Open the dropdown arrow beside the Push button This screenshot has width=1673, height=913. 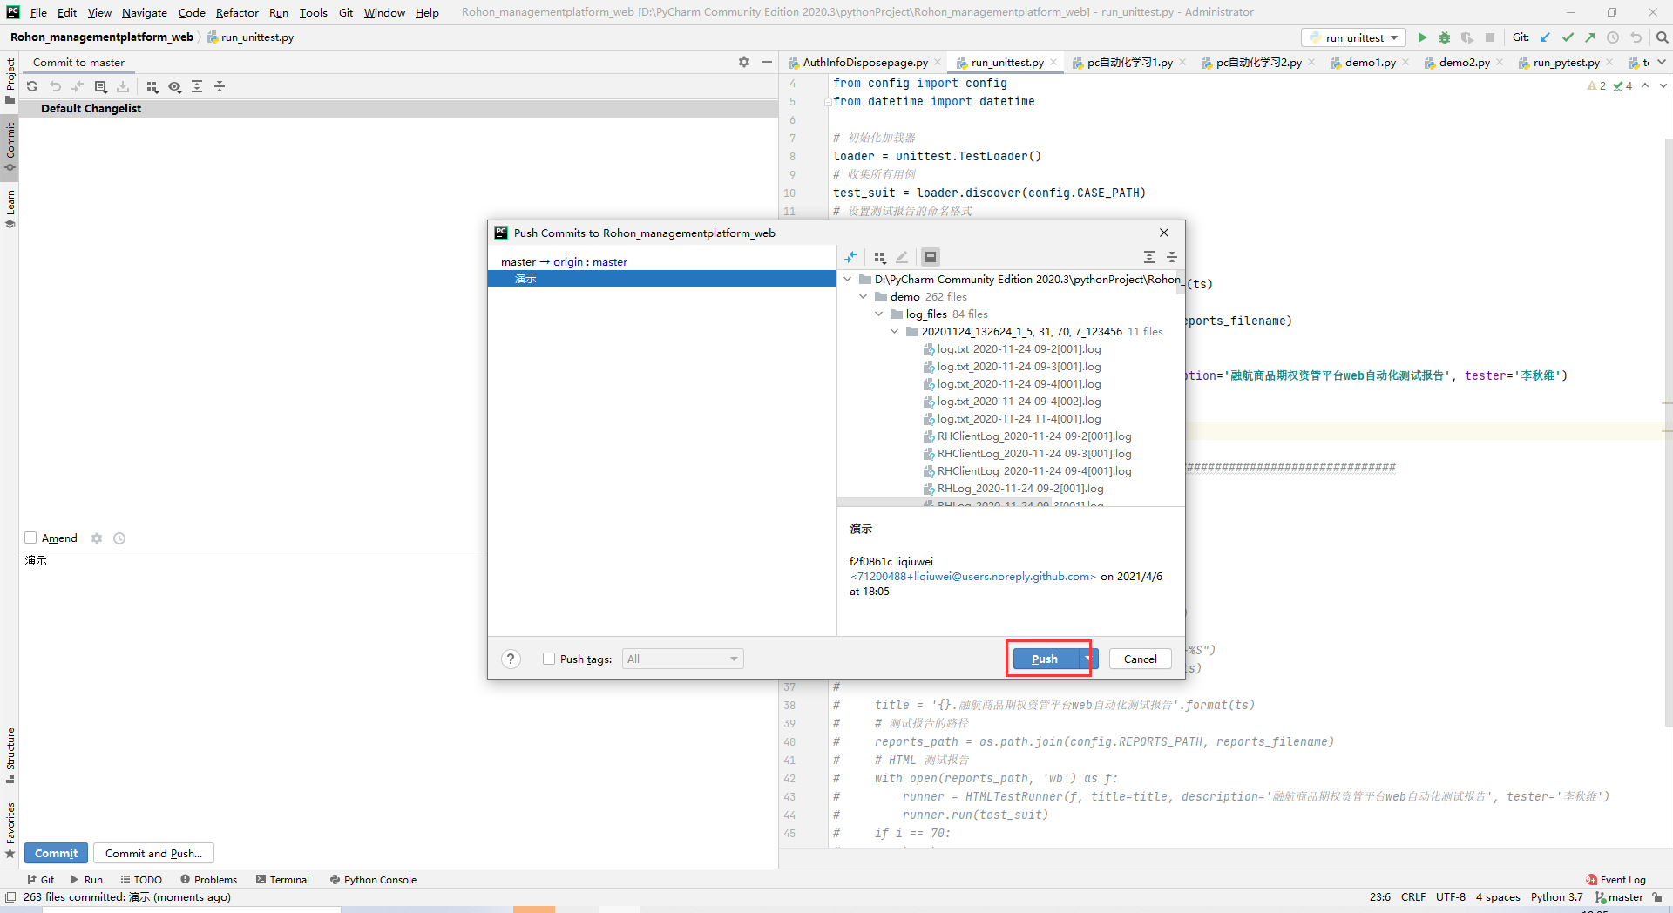[x=1087, y=659]
